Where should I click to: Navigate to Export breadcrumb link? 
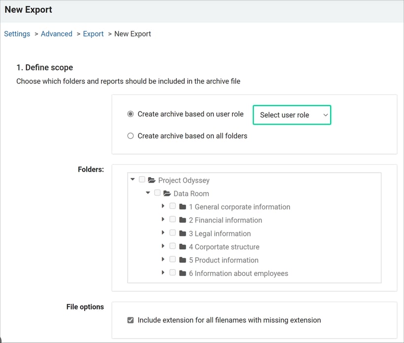[93, 34]
